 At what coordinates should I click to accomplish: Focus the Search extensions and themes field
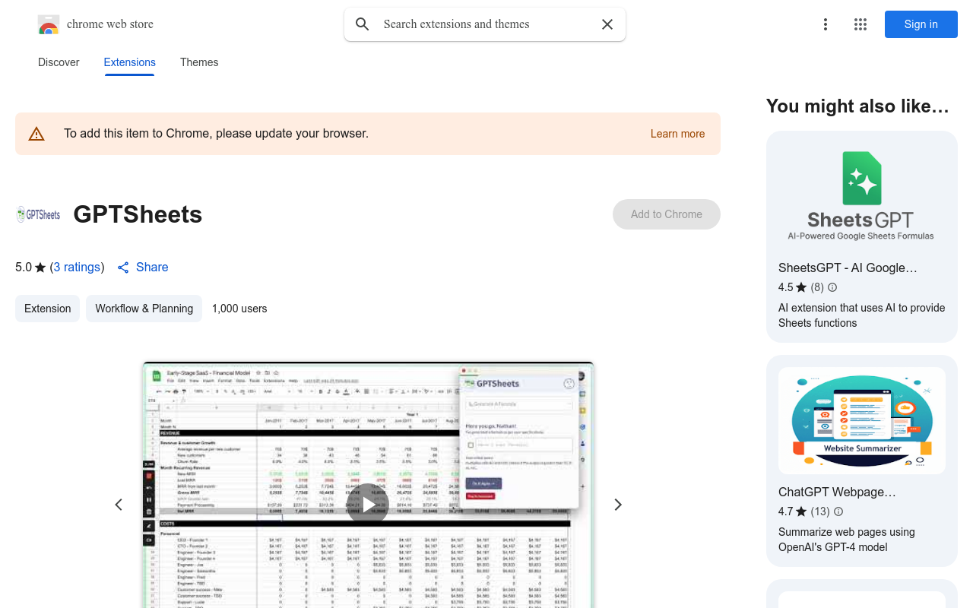point(485,24)
